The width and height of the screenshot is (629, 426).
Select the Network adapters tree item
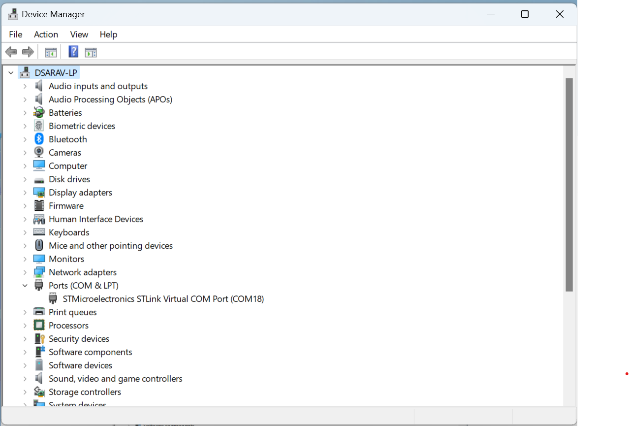point(83,272)
